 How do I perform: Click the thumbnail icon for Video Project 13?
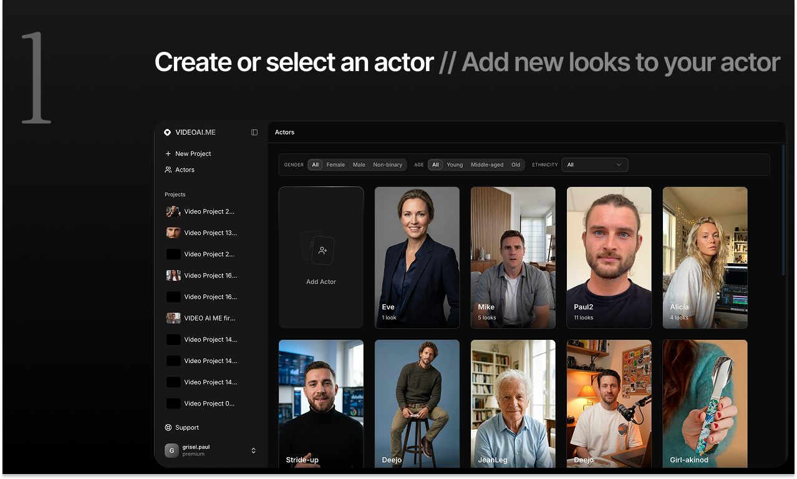tap(173, 233)
